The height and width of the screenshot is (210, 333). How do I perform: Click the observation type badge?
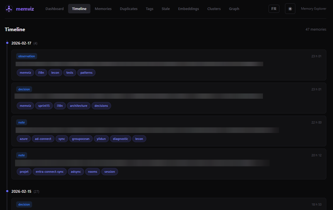tap(27, 56)
